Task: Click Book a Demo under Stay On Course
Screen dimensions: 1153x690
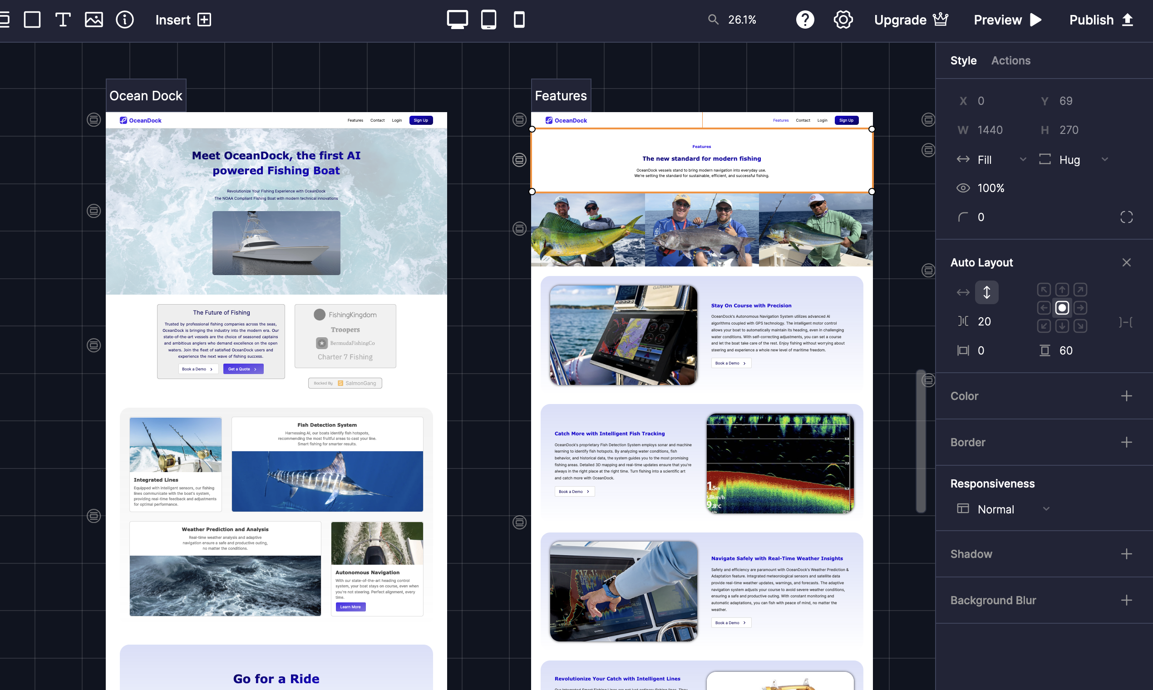Action: pos(731,363)
